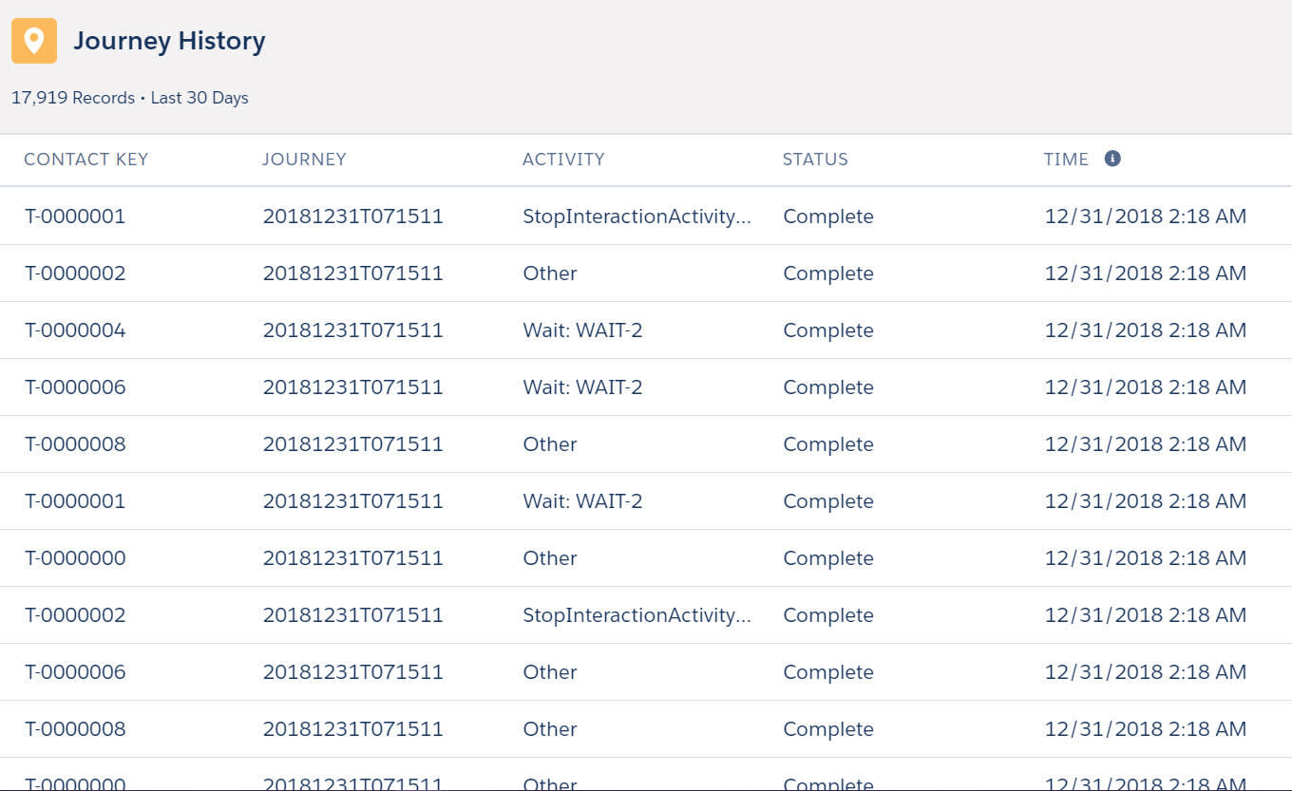Select contact key T-0000004
Viewport: 1292px width, 791px height.
[75, 330]
